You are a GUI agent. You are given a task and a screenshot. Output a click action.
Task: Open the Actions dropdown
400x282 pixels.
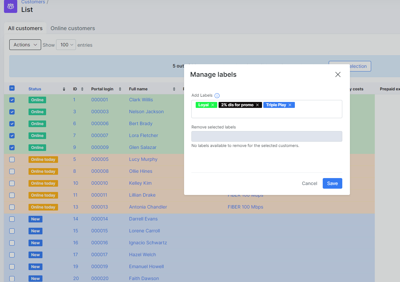[x=25, y=45]
